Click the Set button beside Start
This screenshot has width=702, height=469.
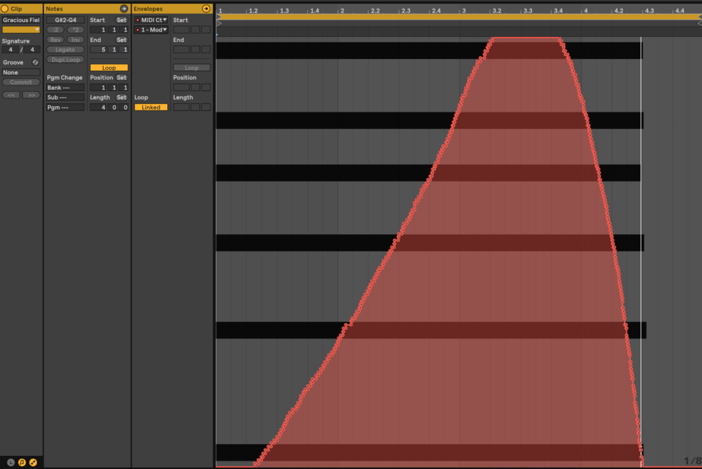121,20
